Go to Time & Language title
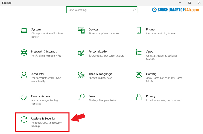This screenshot has height=134, width=203. (x=100, y=74)
